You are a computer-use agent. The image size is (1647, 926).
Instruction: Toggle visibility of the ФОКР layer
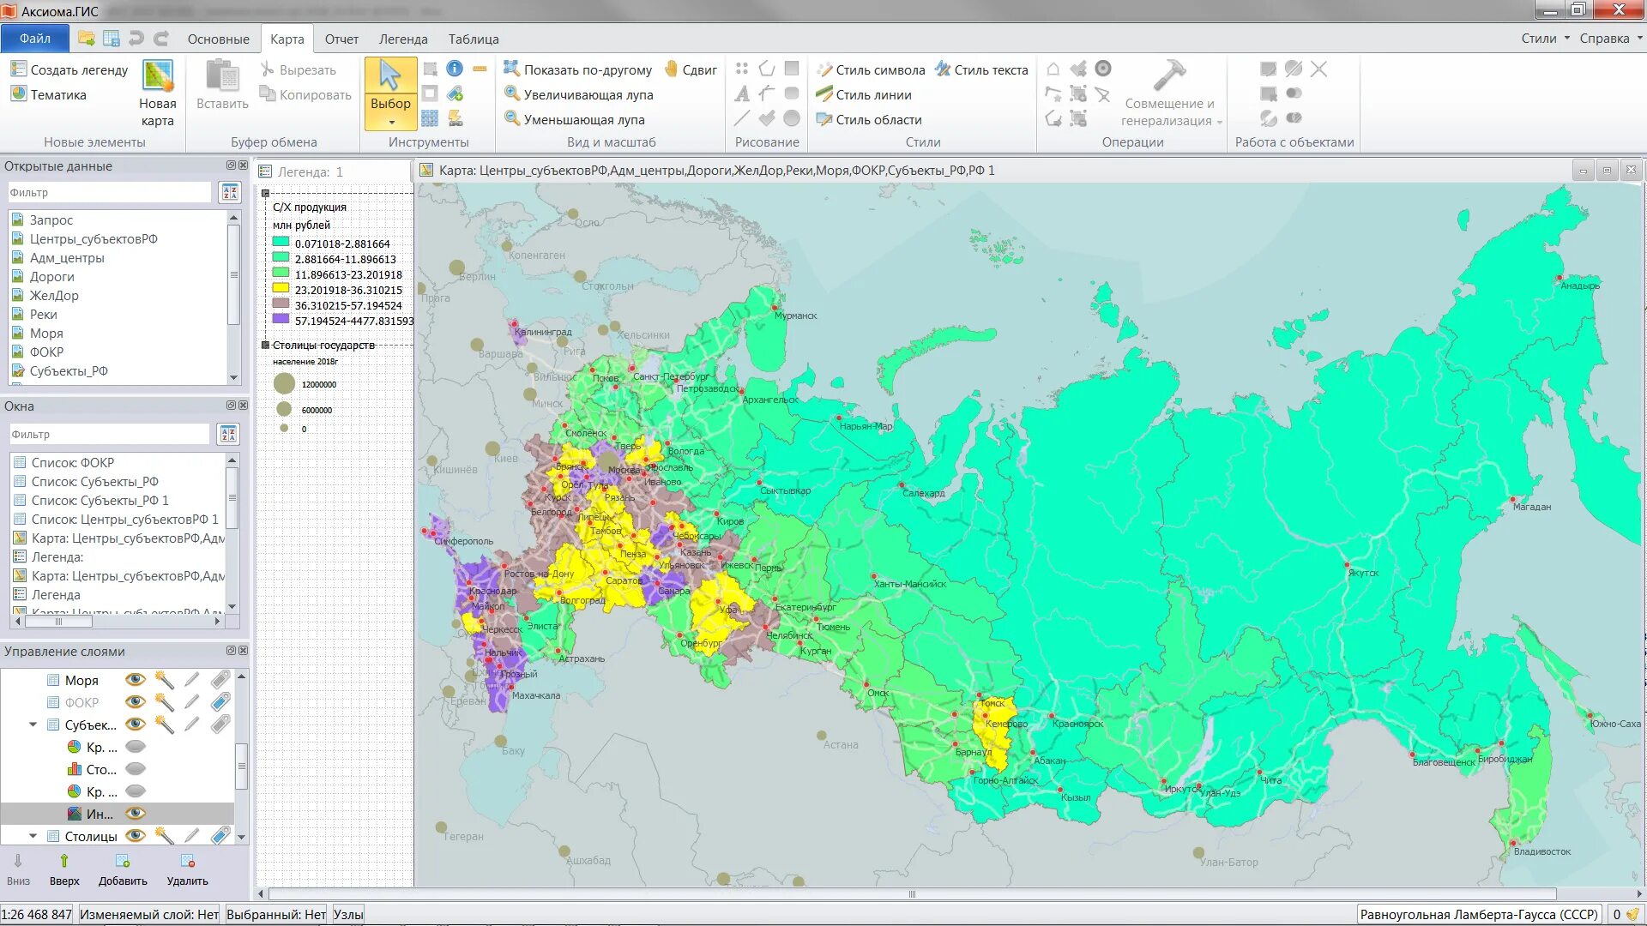coord(135,702)
